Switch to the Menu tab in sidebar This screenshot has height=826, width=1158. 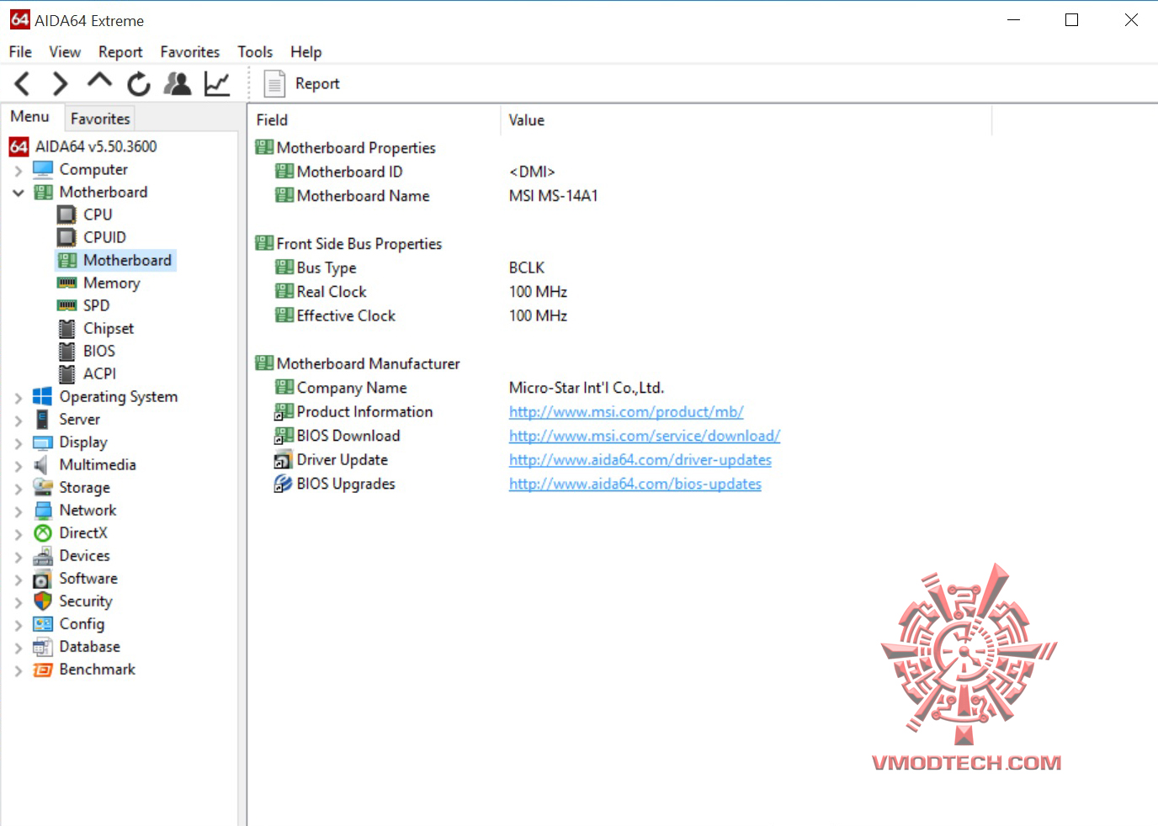[x=30, y=117]
